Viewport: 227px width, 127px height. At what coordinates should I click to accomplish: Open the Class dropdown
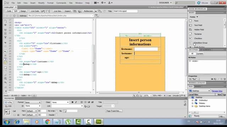tap(60, 102)
